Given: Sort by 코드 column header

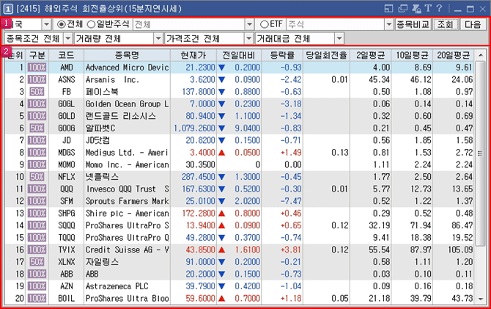Looking at the screenshot, I should point(67,56).
